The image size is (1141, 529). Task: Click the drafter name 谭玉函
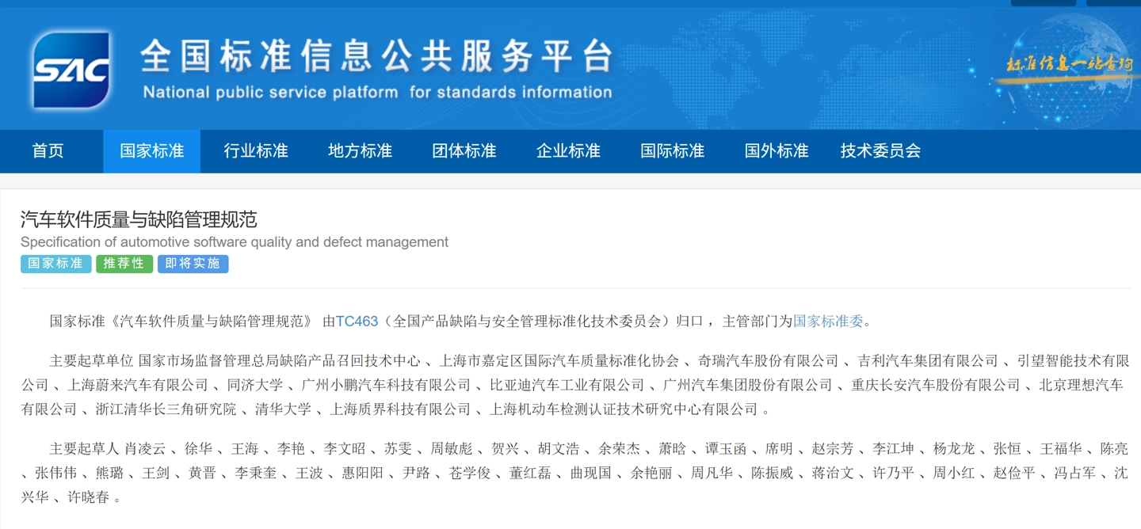pyautogui.click(x=726, y=449)
